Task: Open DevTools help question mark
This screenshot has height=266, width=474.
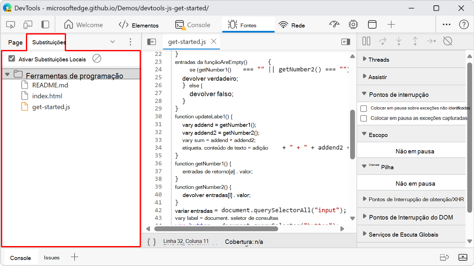Action: 464,25
